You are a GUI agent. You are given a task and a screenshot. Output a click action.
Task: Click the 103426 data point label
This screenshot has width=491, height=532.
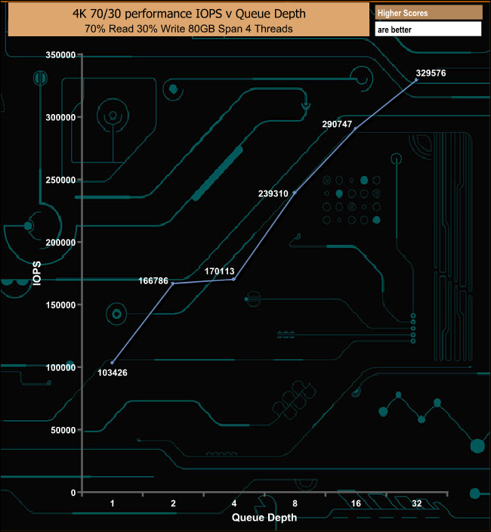pyautogui.click(x=113, y=373)
